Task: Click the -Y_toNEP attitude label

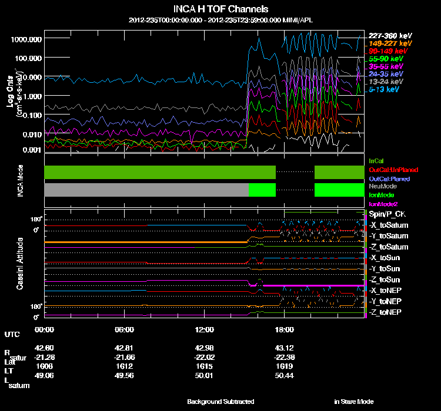Action: (385, 301)
